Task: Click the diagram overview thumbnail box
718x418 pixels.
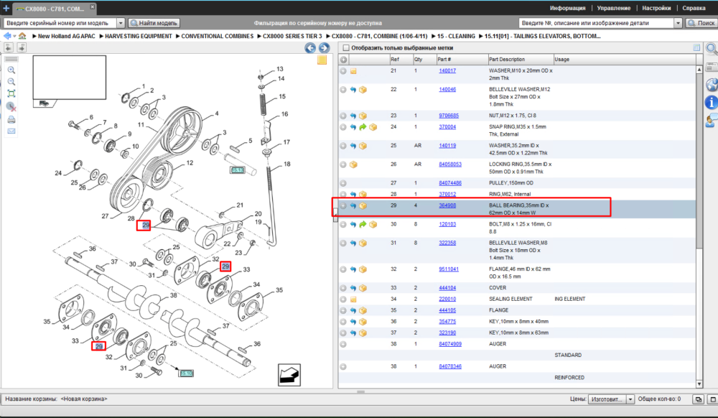Action: (x=69, y=78)
